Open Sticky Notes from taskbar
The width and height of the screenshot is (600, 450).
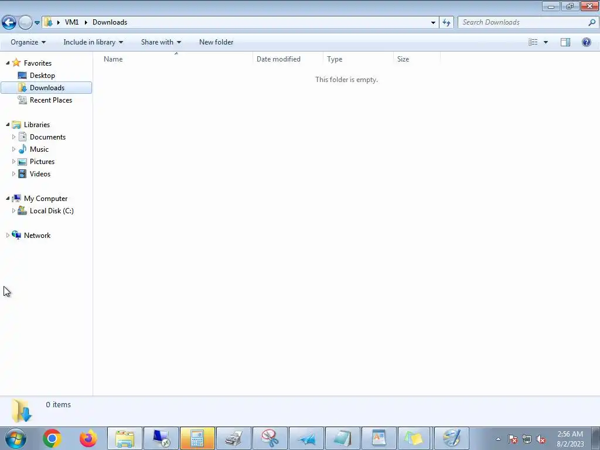coord(415,438)
